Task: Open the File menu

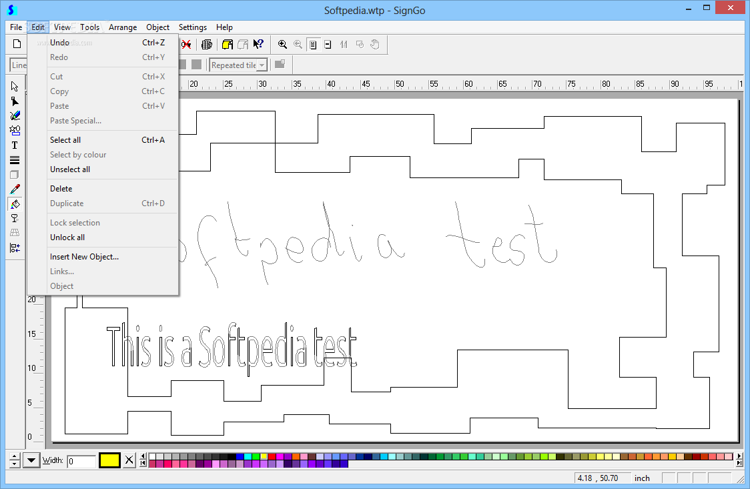Action: coord(16,27)
